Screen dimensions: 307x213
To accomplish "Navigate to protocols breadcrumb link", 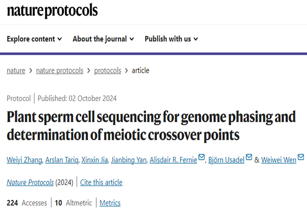I will pos(108,71).
